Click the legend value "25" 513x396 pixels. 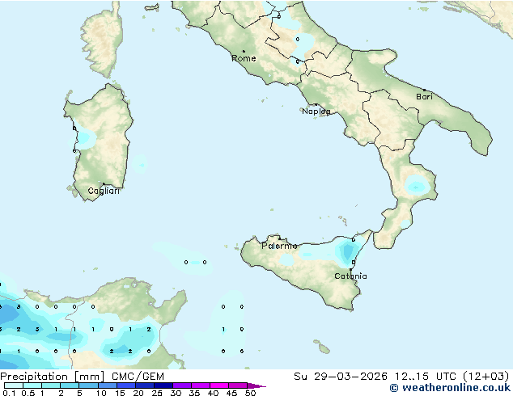157,393
